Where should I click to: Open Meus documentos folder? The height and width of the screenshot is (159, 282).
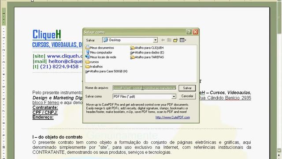click(x=100, y=48)
